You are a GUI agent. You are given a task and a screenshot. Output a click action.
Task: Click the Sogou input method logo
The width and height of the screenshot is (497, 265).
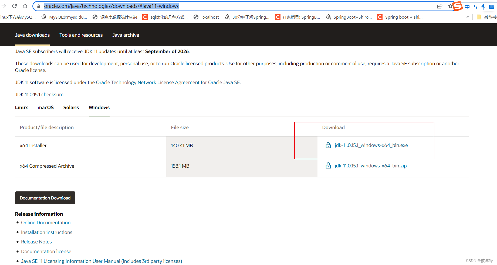458,6
